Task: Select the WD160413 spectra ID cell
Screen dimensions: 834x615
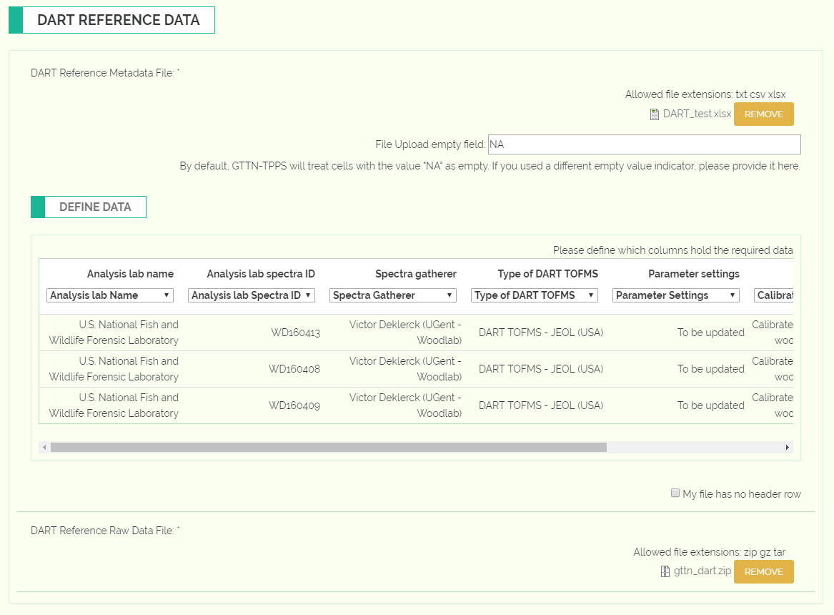Action: point(295,333)
